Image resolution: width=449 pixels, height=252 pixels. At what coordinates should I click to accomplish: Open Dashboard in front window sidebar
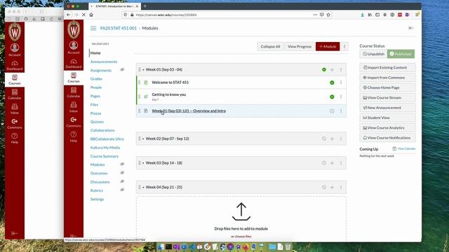coord(74,64)
